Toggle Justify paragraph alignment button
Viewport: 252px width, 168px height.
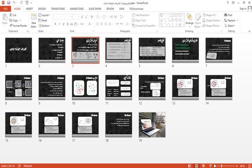[x=110, y=24]
